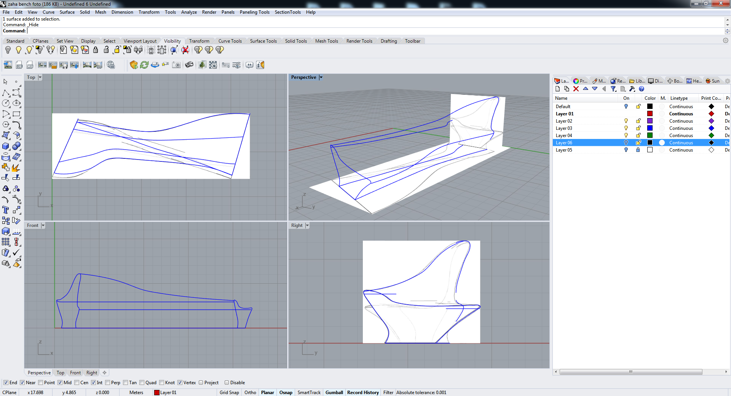Open the Top viewport dropdown arrow

(40, 77)
